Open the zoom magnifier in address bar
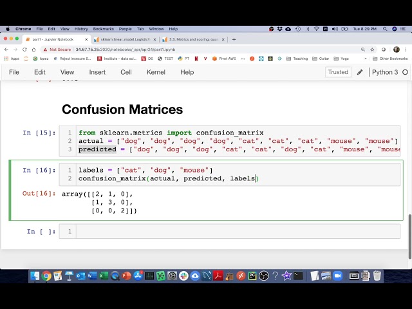Image resolution: width=412 pixels, height=309 pixels. [x=363, y=50]
